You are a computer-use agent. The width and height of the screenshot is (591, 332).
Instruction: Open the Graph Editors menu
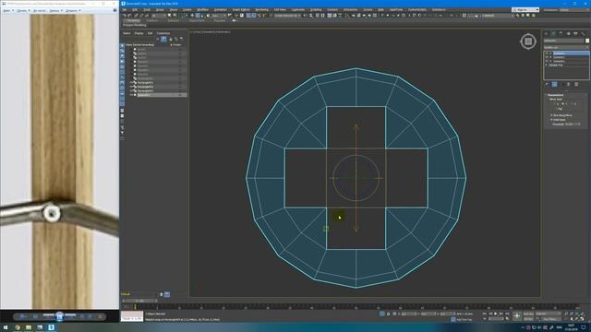pyautogui.click(x=241, y=10)
